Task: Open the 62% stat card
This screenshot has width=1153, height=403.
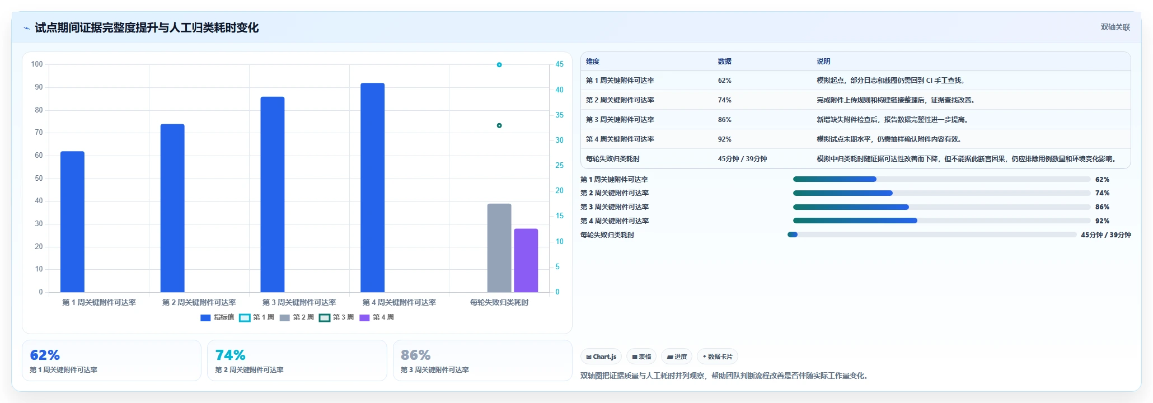Action: pyautogui.click(x=111, y=360)
